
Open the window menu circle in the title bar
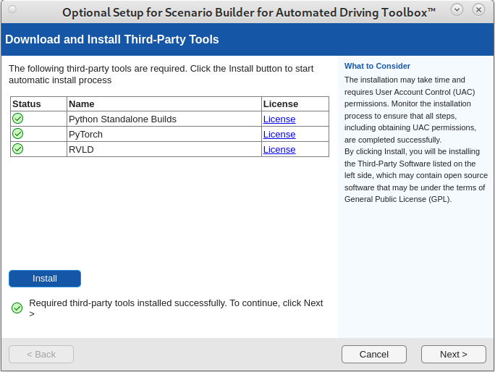12,9
